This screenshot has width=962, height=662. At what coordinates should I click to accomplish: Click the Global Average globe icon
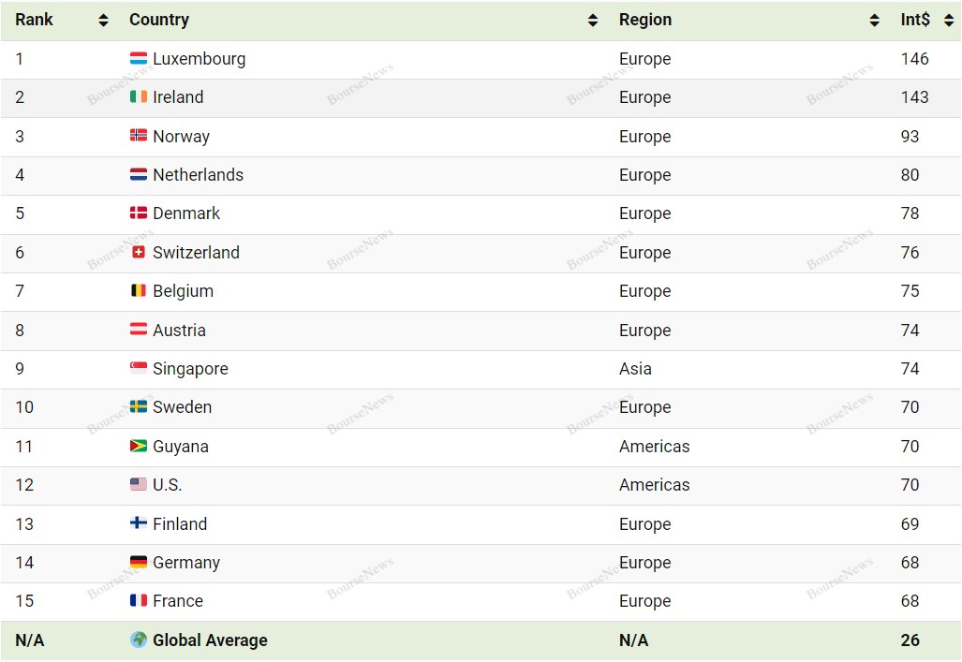pos(139,640)
